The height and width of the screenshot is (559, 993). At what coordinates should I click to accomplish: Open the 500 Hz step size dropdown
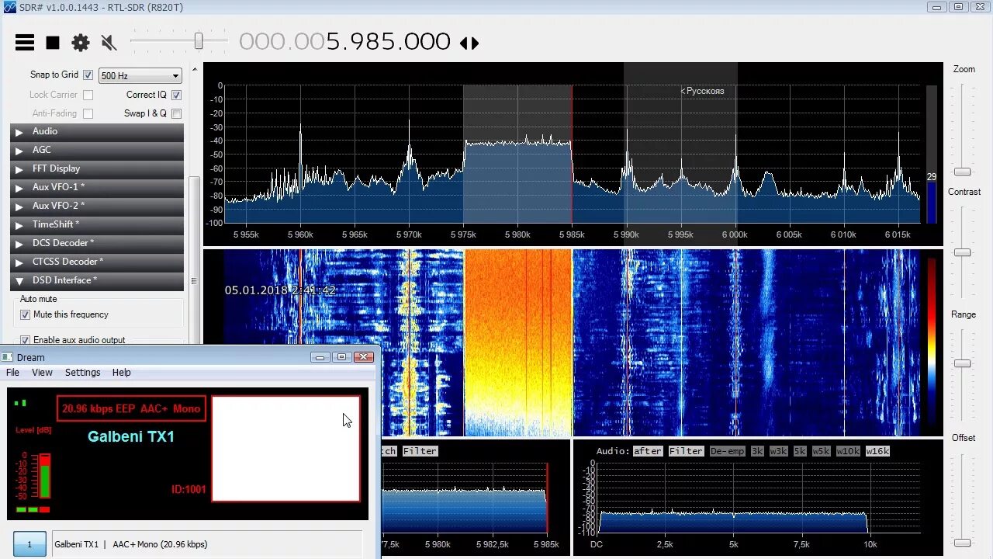point(140,75)
